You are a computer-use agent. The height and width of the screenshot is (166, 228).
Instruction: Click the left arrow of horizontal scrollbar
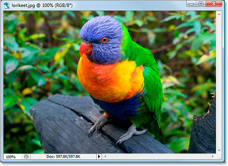coord(105,156)
